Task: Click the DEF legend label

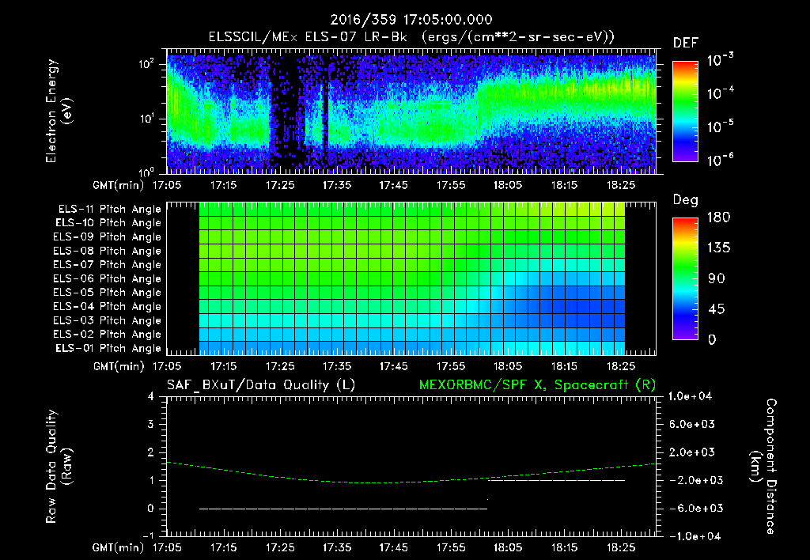Action: click(x=686, y=43)
